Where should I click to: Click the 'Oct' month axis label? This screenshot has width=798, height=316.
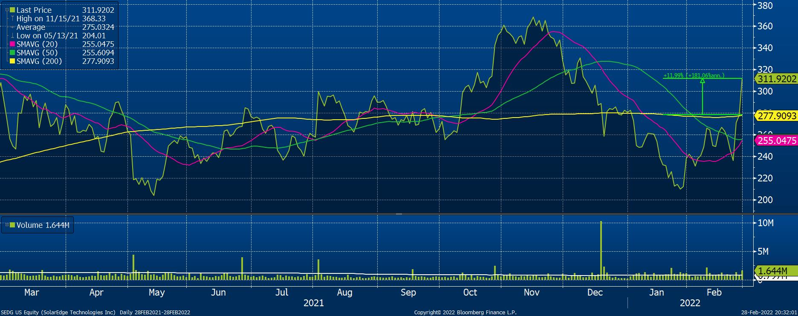[470, 292]
